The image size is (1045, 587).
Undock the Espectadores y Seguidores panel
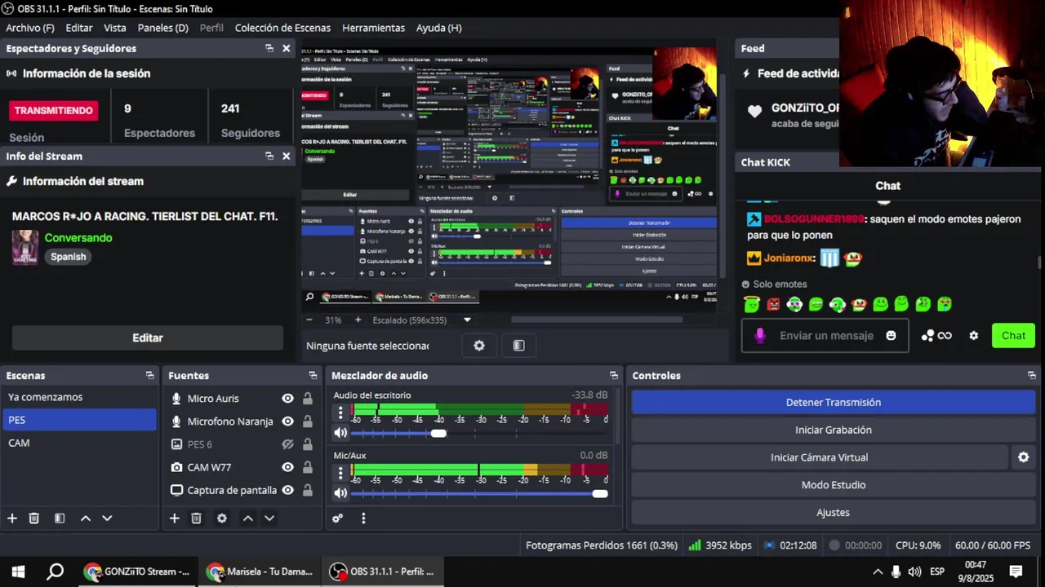269,49
